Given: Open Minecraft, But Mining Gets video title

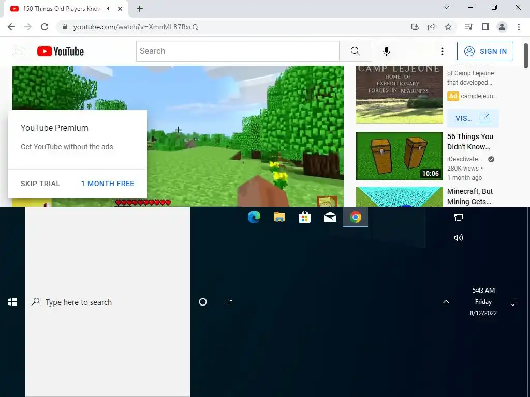Looking at the screenshot, I should [x=470, y=196].
